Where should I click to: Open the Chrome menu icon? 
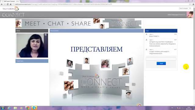point(193,4)
